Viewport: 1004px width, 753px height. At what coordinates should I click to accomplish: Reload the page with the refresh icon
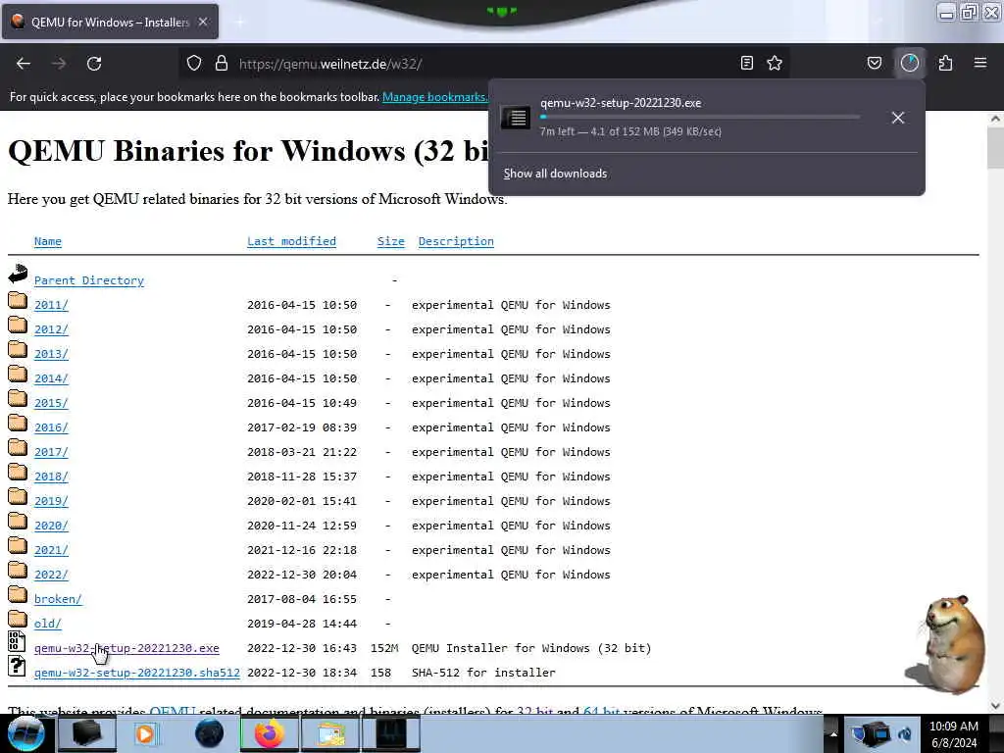point(94,64)
